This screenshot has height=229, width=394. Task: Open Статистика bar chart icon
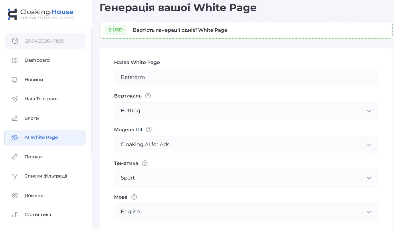(15, 215)
